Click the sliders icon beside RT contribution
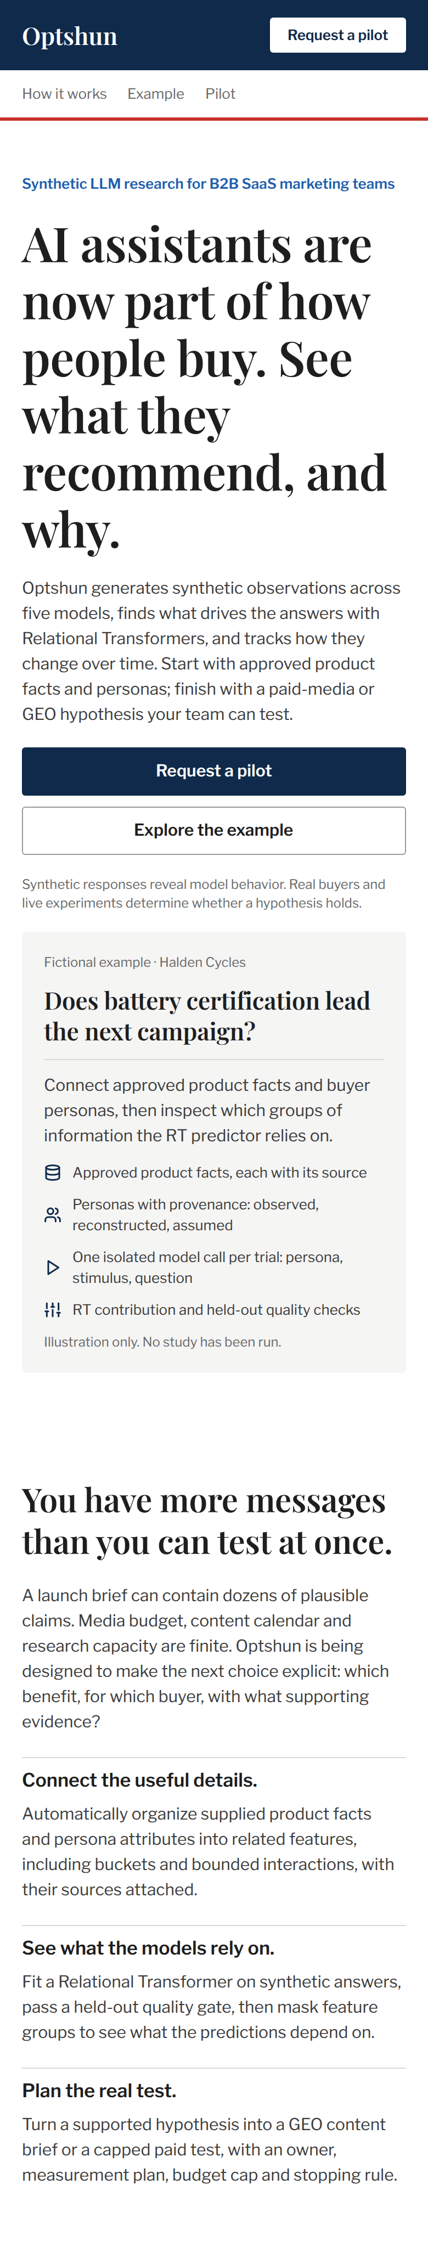 point(52,1309)
